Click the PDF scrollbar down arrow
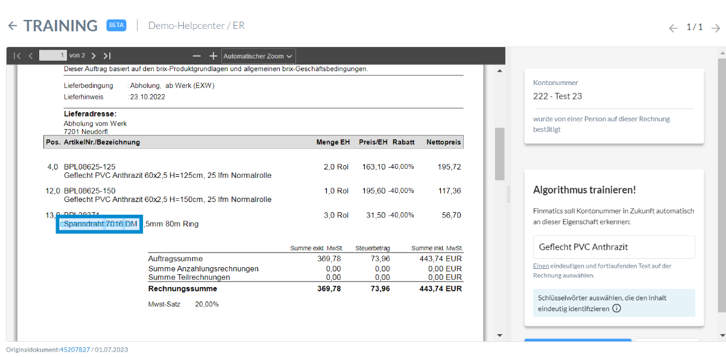 click(499, 335)
